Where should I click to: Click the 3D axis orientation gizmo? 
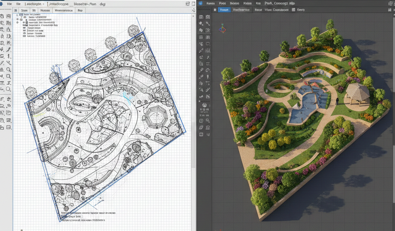click(222, 28)
